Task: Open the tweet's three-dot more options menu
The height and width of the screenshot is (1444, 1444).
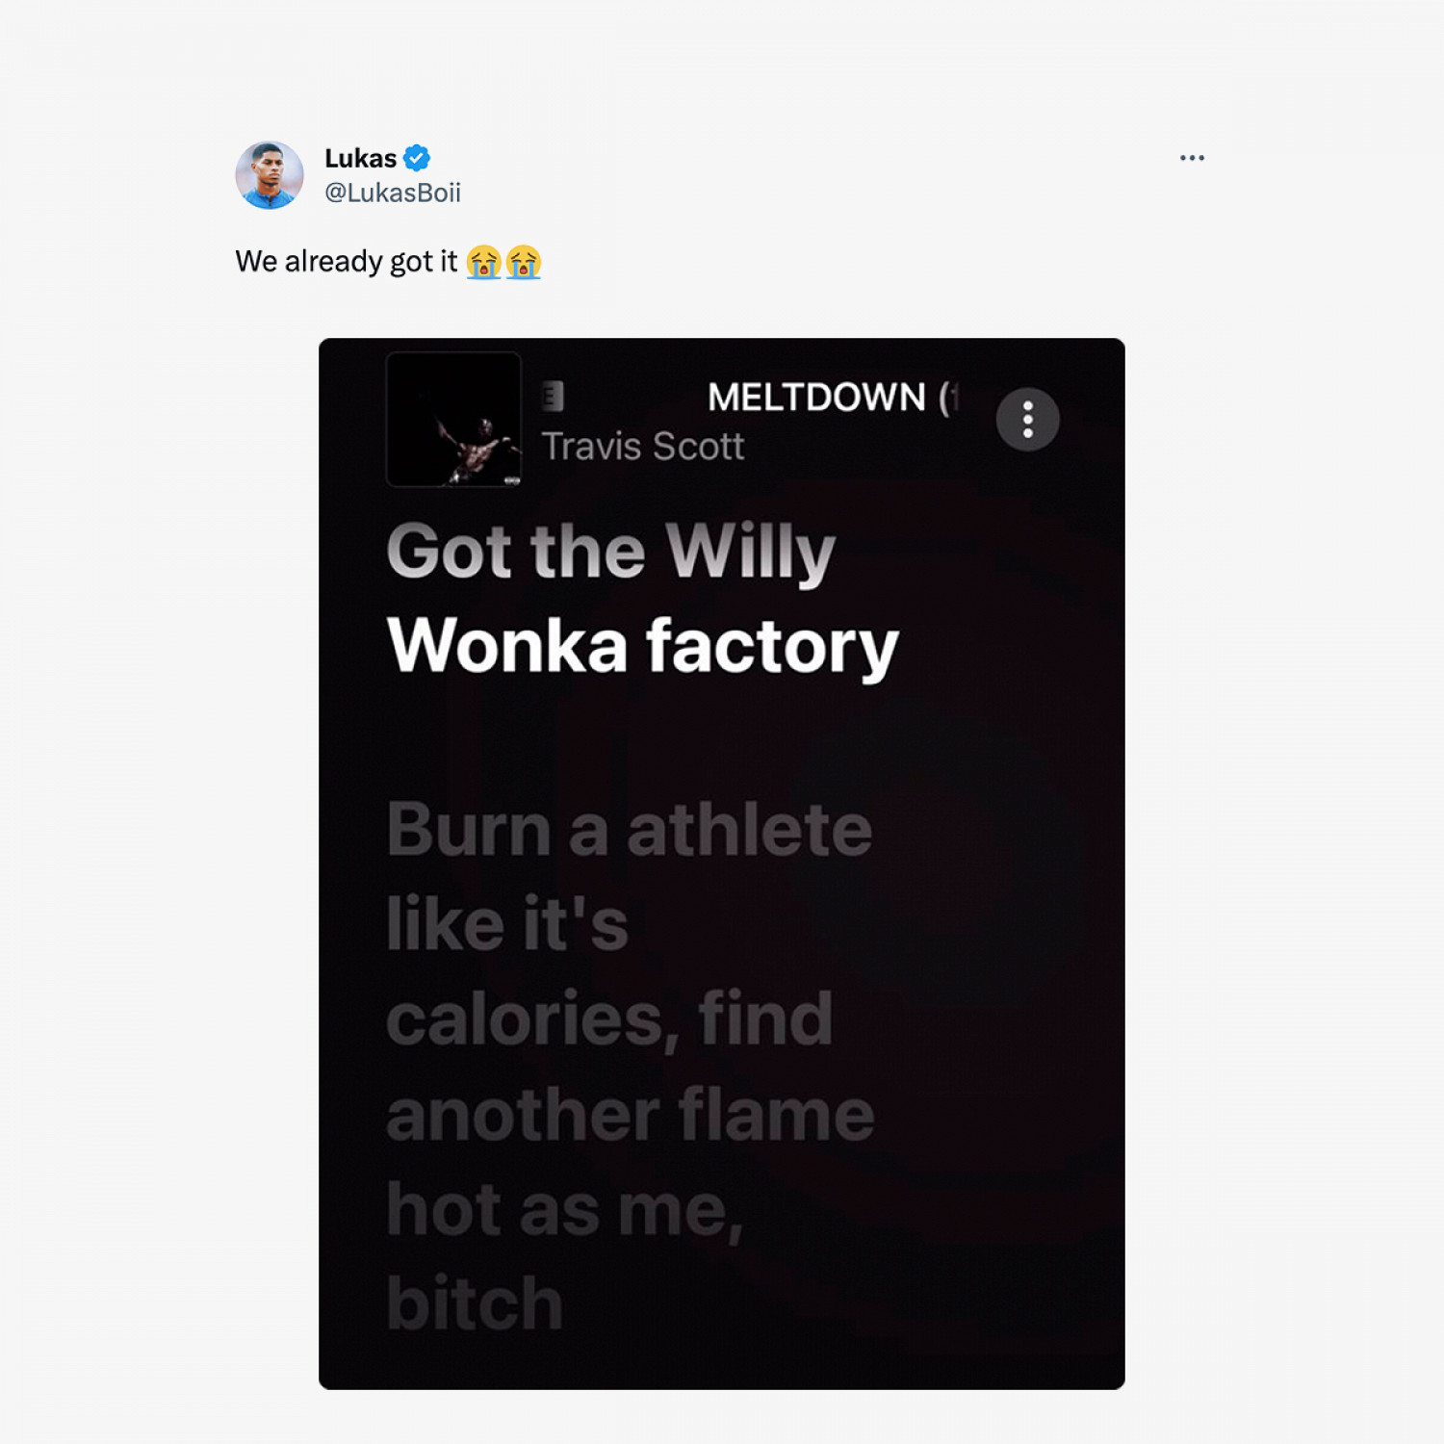Action: tap(1192, 158)
